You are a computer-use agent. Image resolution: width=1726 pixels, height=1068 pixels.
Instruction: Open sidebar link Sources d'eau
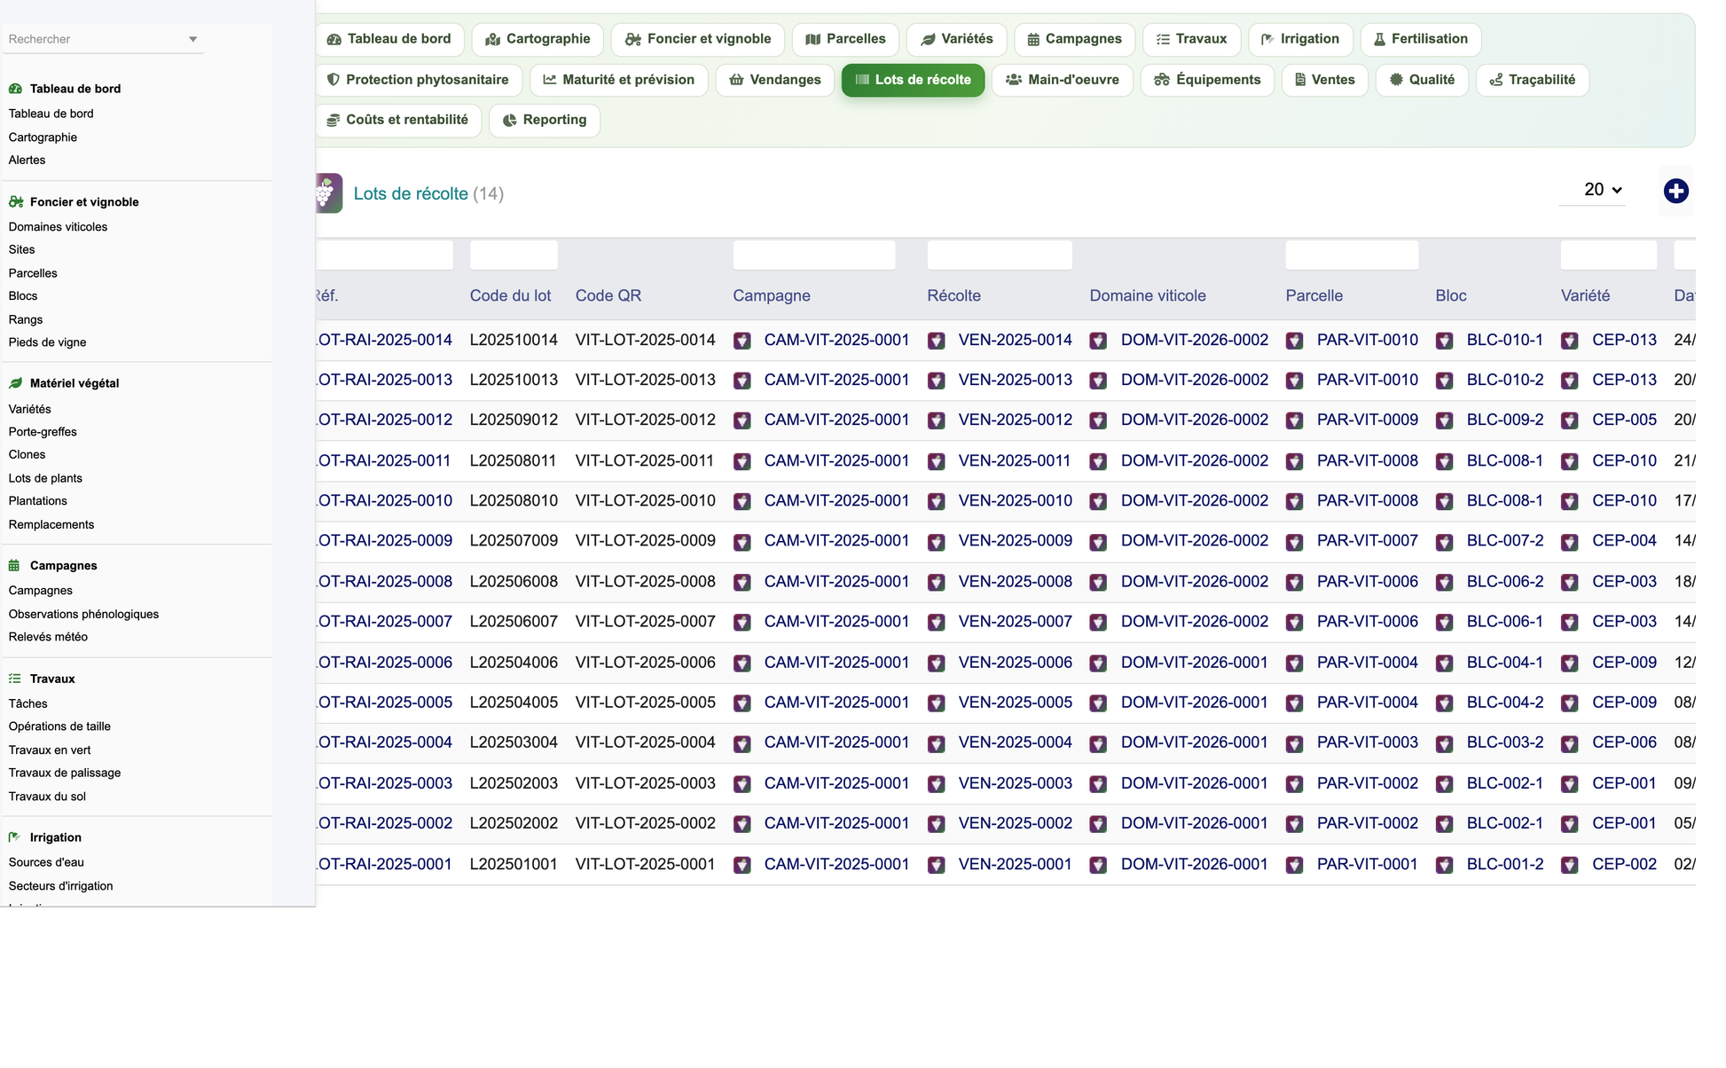pos(46,862)
